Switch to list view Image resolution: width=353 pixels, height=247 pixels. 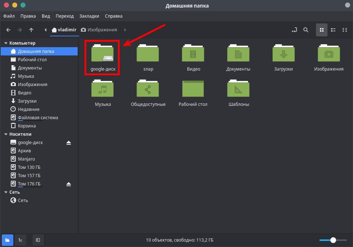click(x=333, y=30)
